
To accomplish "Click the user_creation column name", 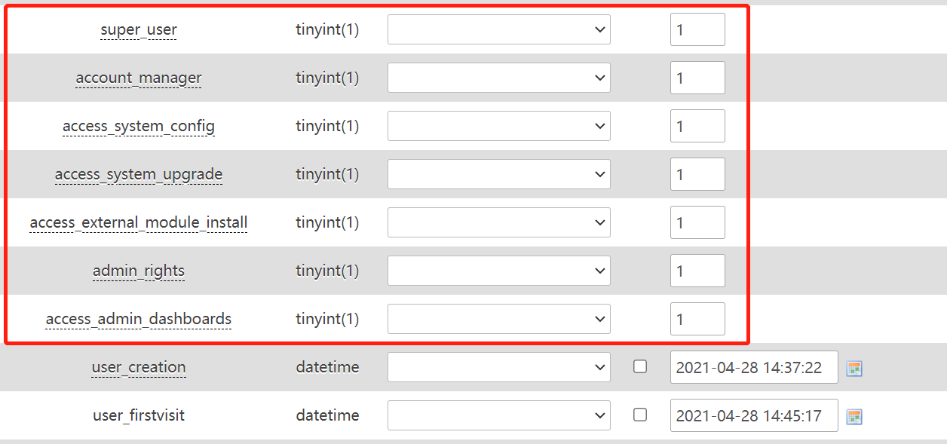I will click(x=139, y=368).
